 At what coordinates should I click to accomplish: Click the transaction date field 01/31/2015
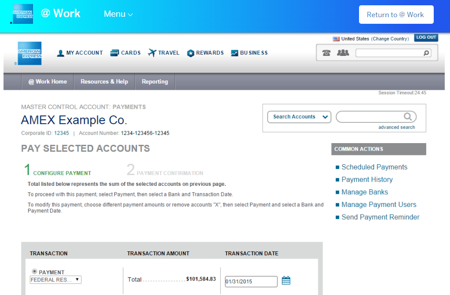click(251, 281)
